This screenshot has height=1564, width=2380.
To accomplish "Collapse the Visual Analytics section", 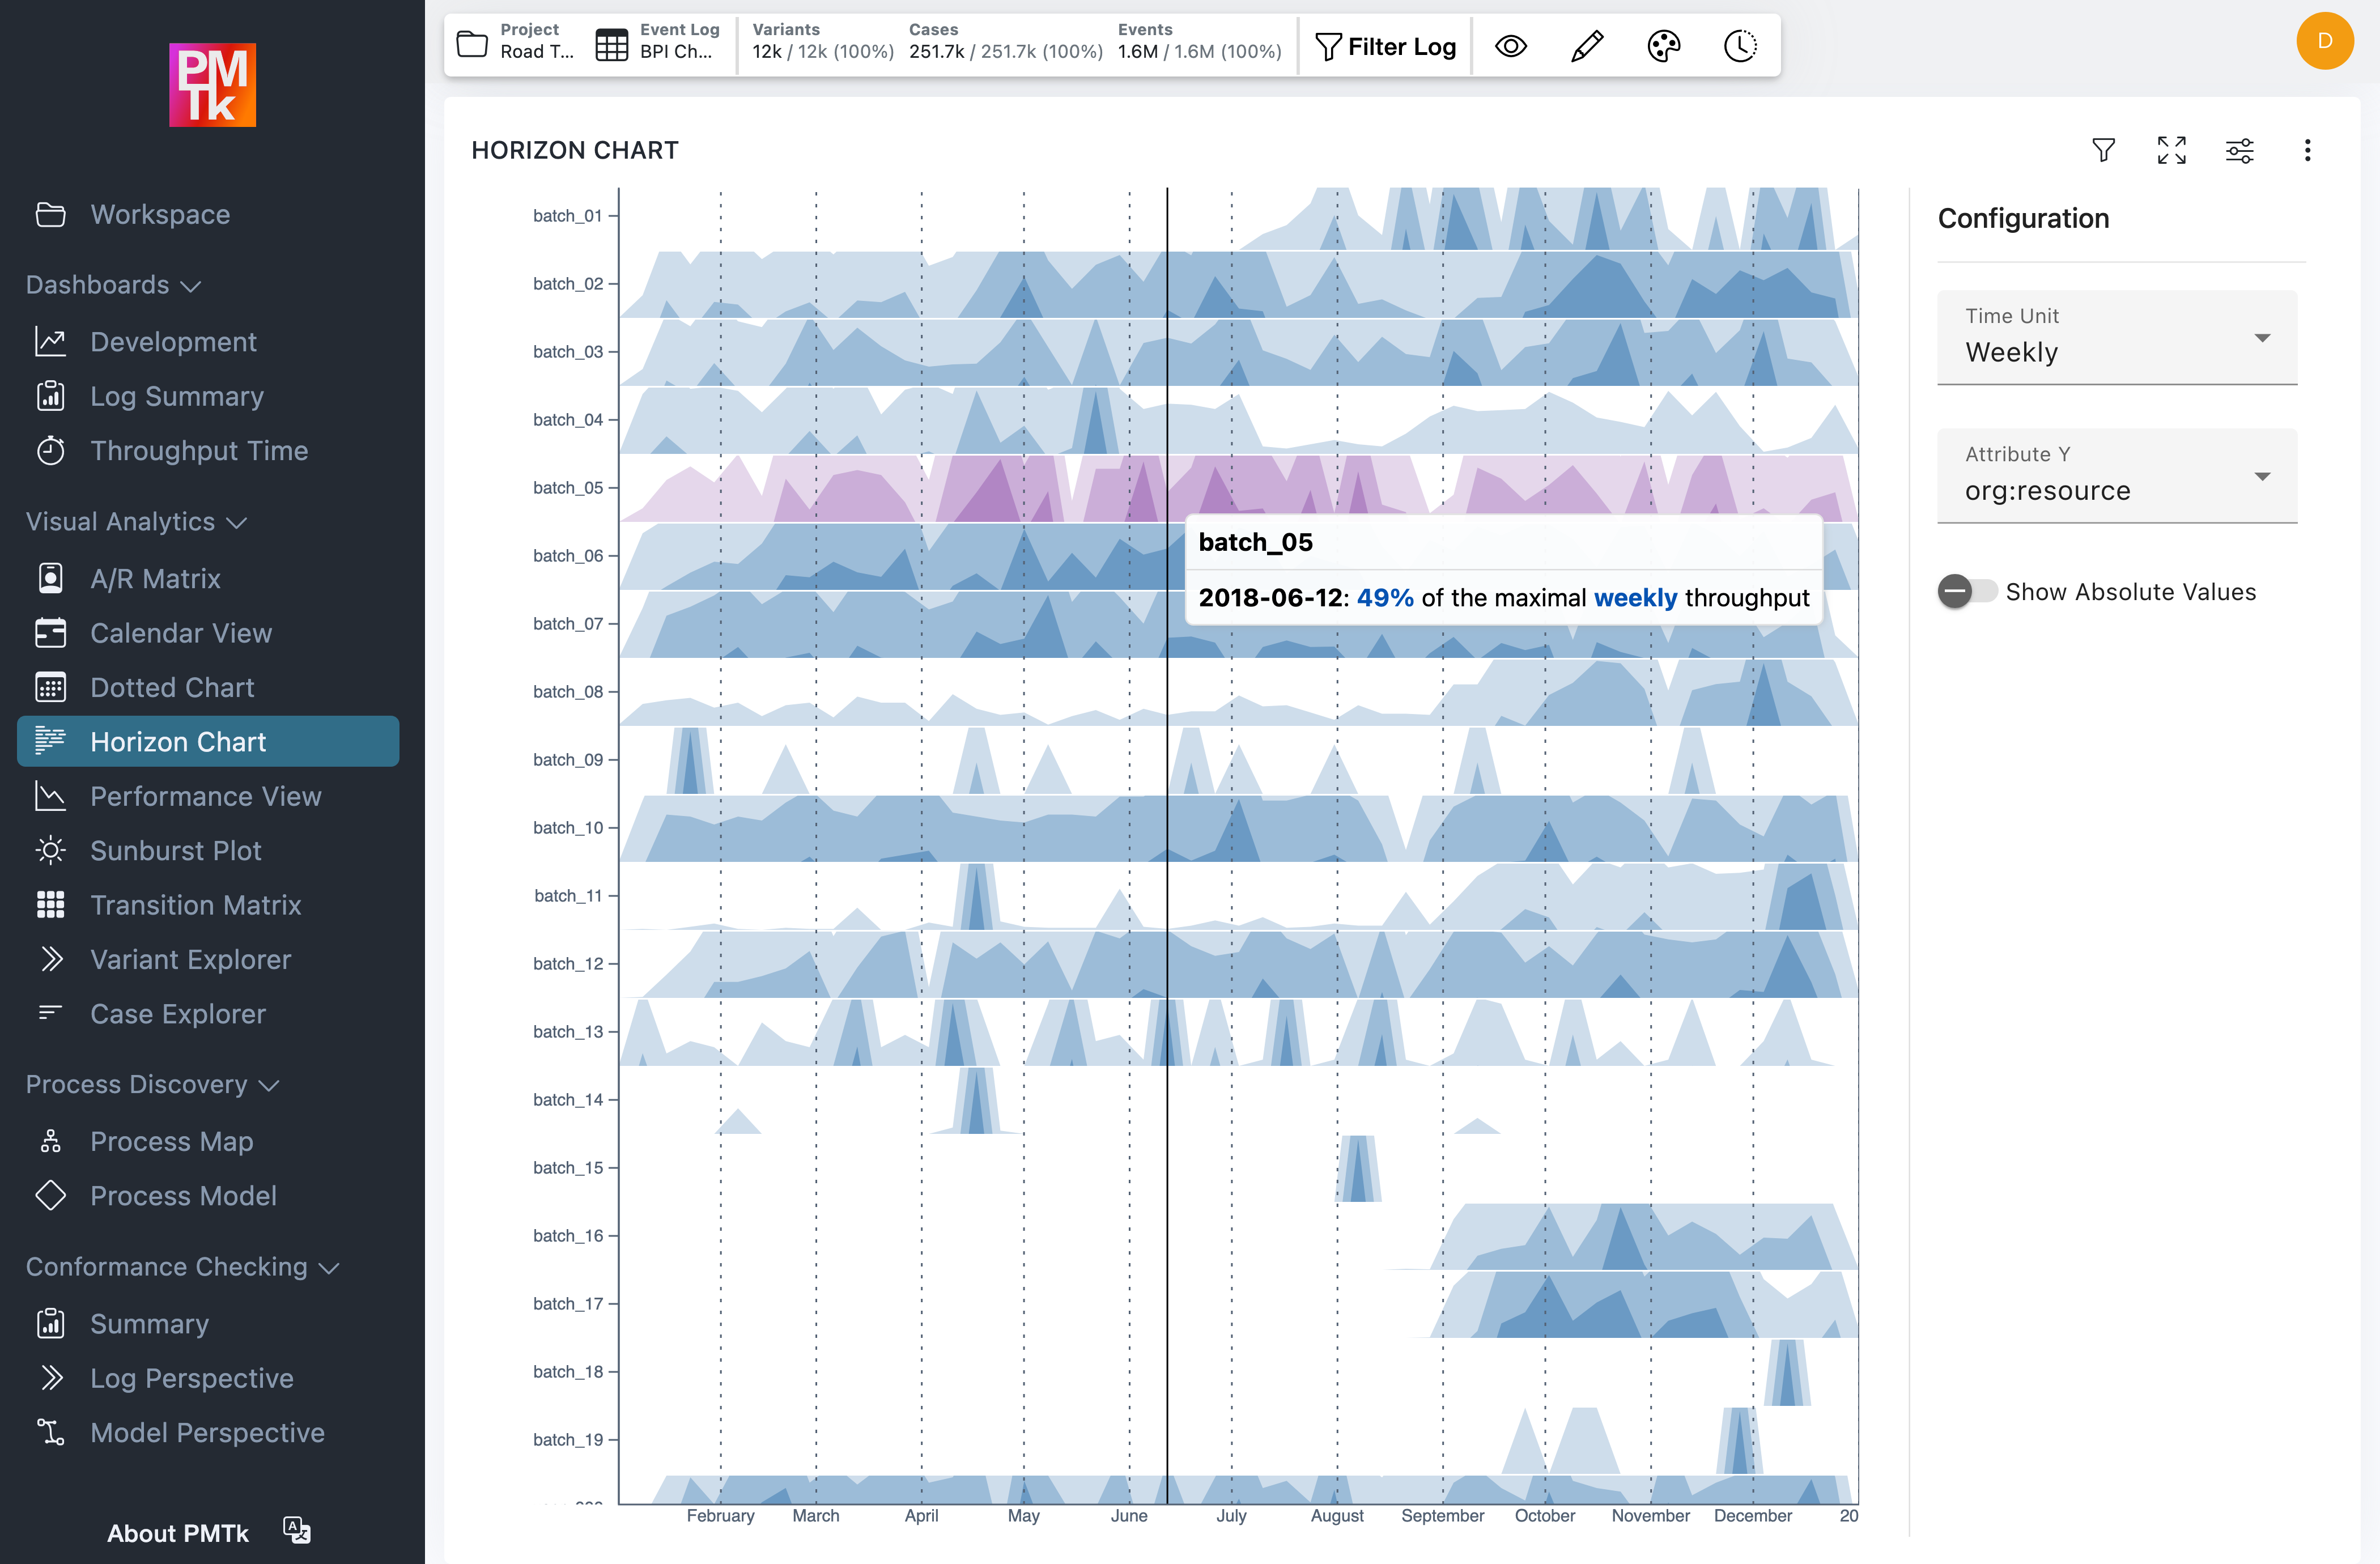I will coord(237,522).
